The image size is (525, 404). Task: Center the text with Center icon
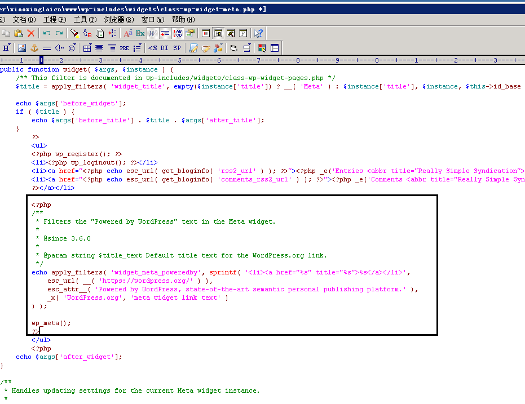[99, 48]
